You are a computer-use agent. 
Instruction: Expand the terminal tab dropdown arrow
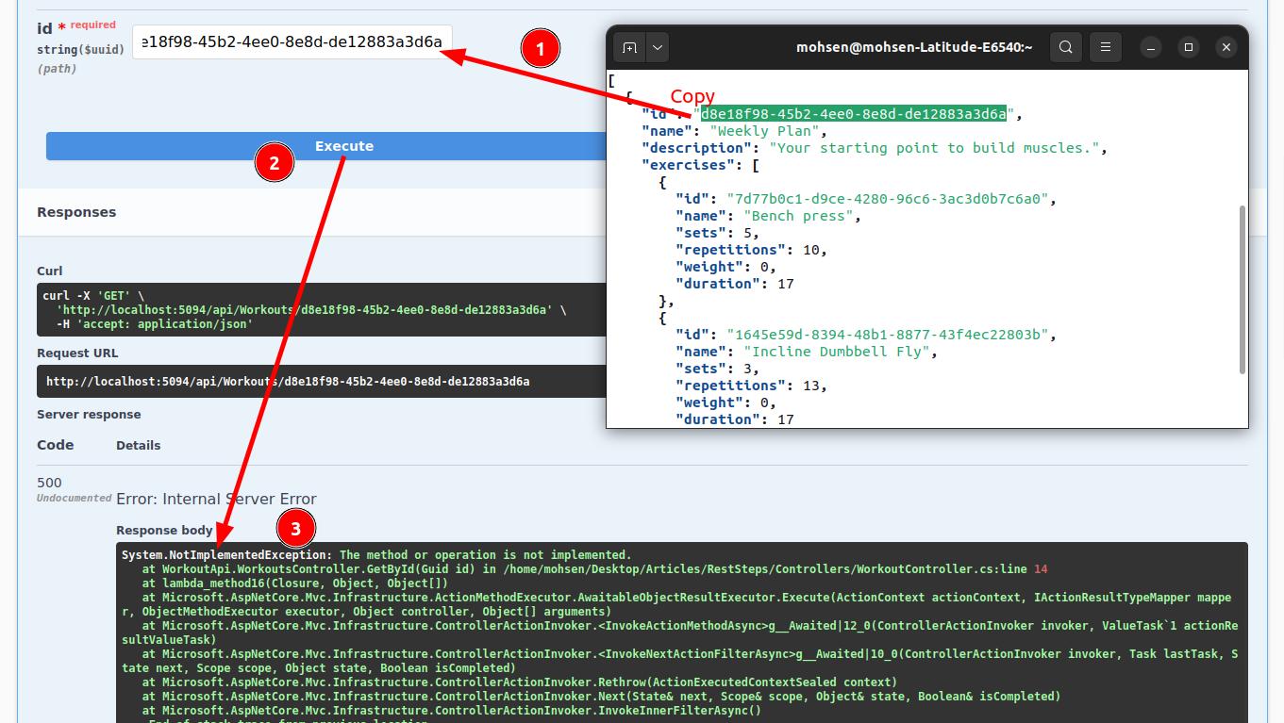(x=658, y=47)
